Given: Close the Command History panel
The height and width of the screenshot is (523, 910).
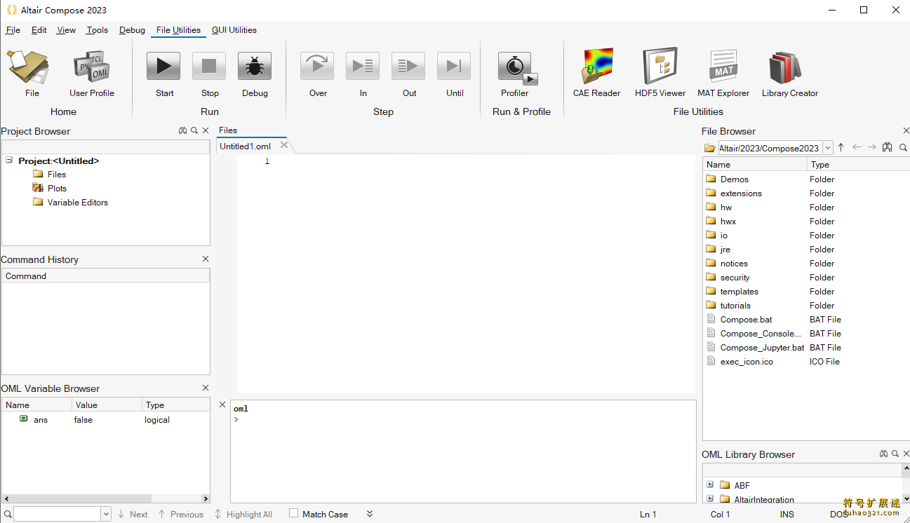Looking at the screenshot, I should pyautogui.click(x=206, y=259).
